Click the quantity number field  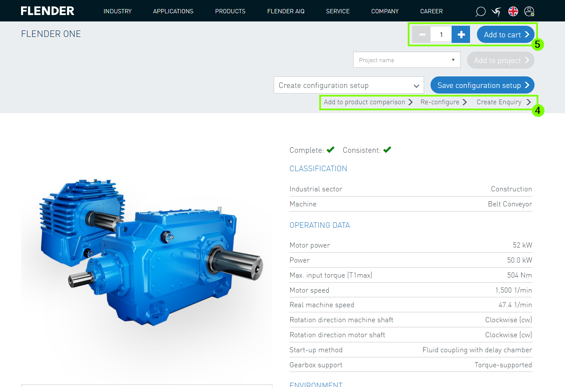click(441, 35)
